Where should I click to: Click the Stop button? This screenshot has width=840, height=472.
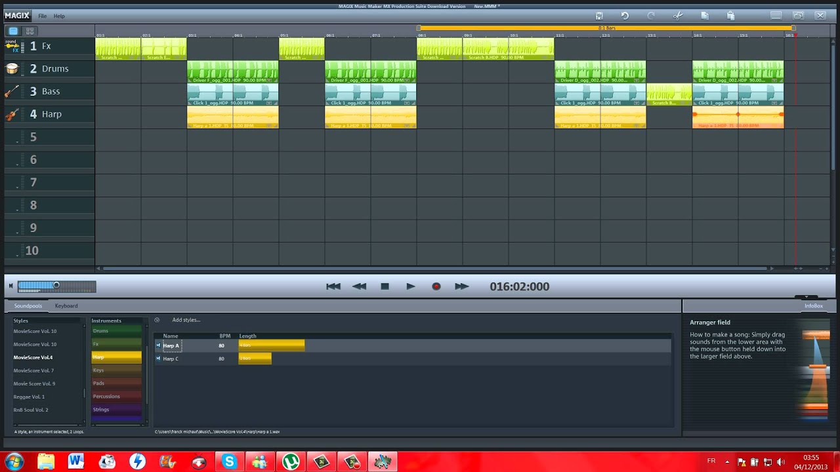click(x=385, y=286)
